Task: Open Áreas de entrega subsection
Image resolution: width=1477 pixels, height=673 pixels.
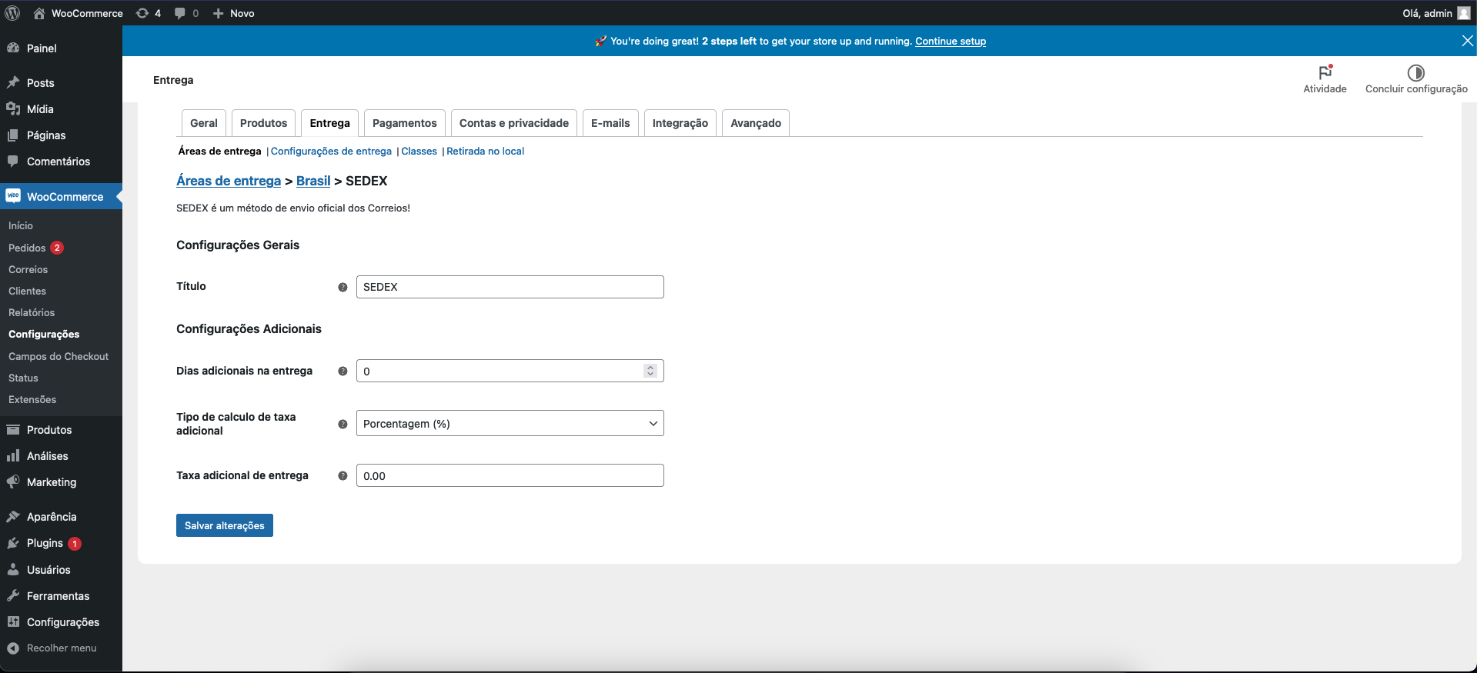Action: (x=220, y=151)
